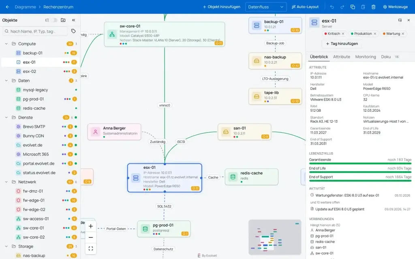Collapse the Daten folder
The image size is (415, 259).
click(6, 81)
